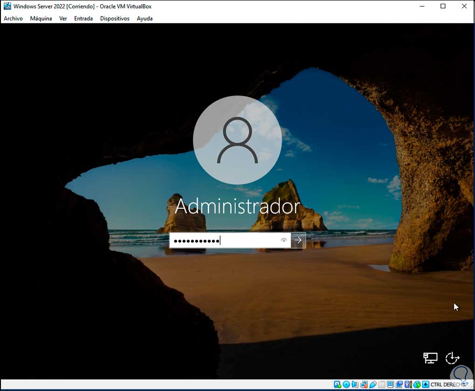
Task: Click the USB devices indicator icon
Action: click(x=373, y=384)
